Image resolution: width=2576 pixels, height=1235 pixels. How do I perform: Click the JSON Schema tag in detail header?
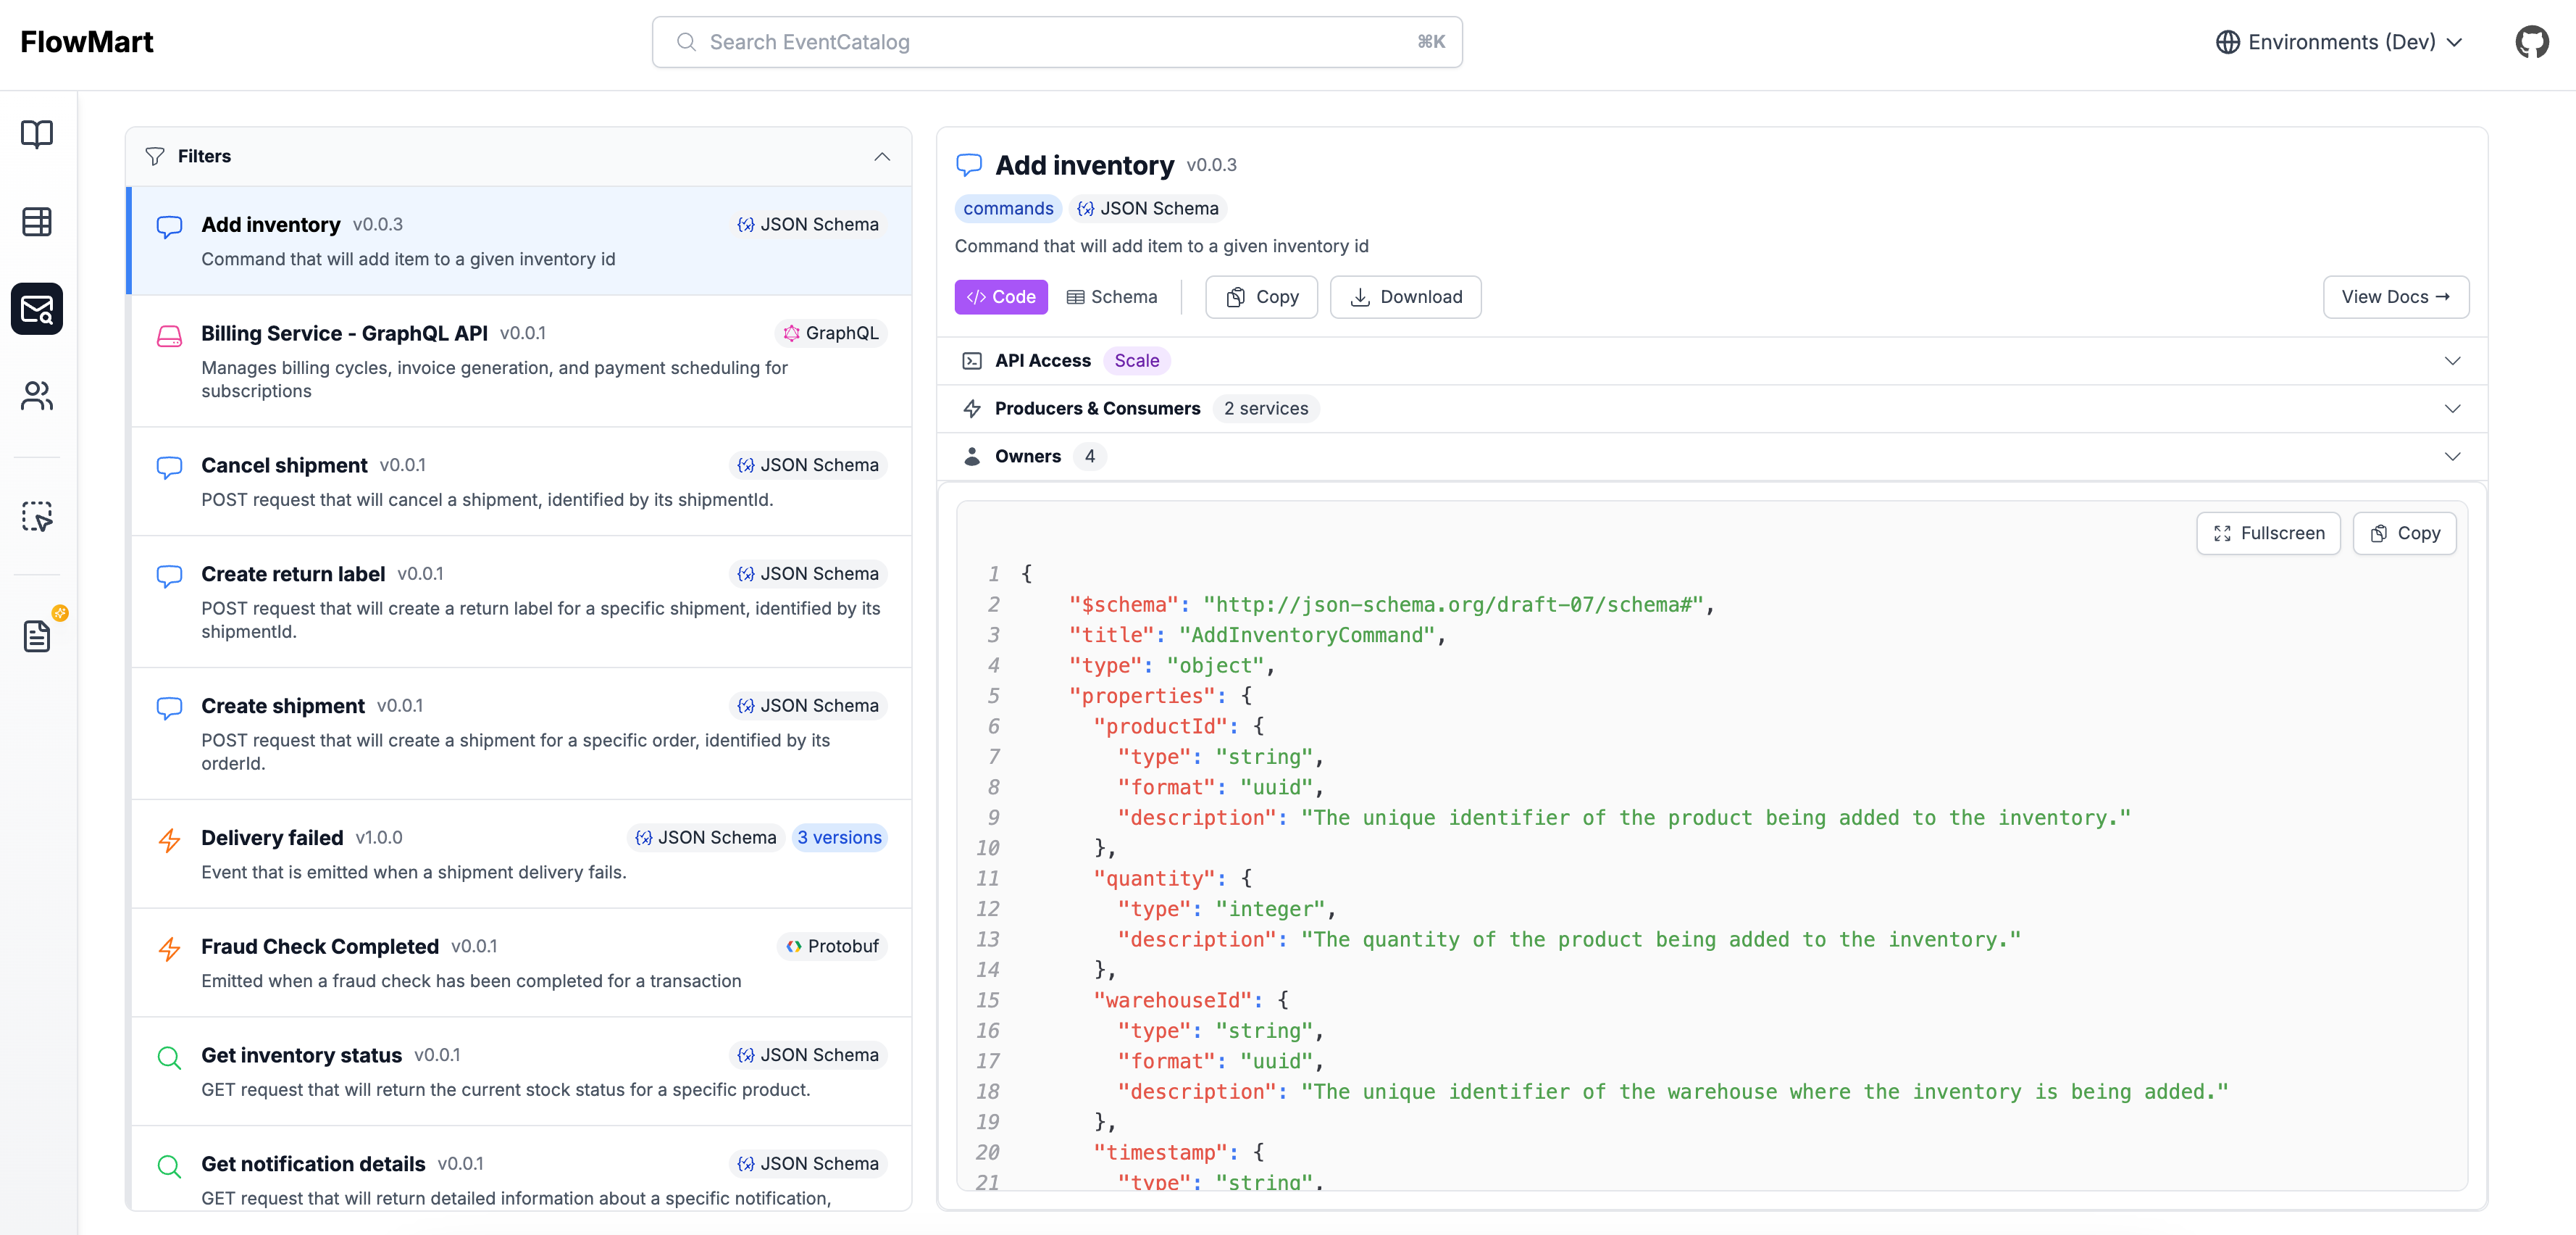(x=1148, y=208)
